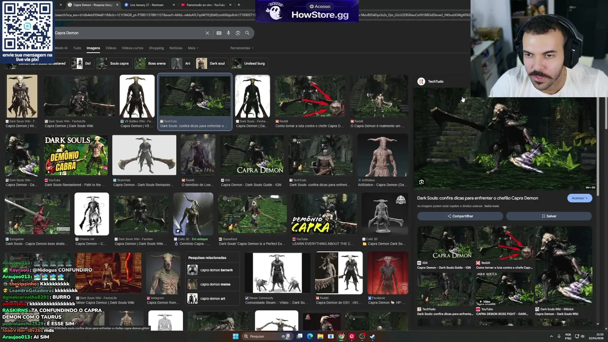The height and width of the screenshot is (342, 608).
Task: Search inside preview image with Lens
Action: point(421,182)
